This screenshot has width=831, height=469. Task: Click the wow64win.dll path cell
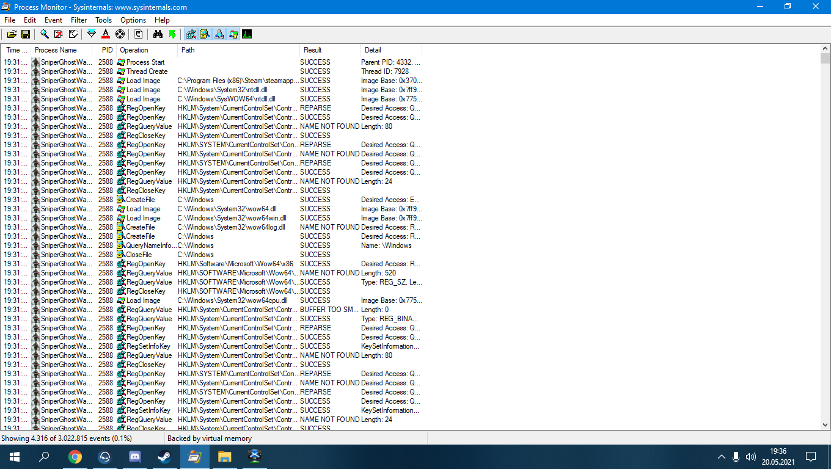point(232,218)
